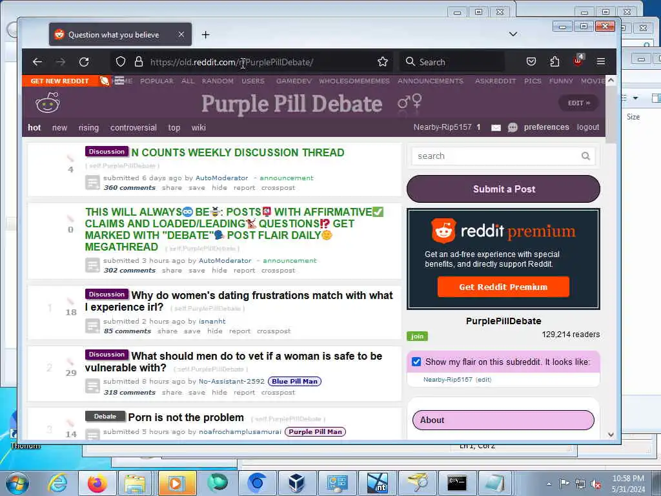Open Windows Explorer folder in taskbar
661x496 pixels.
(134, 483)
